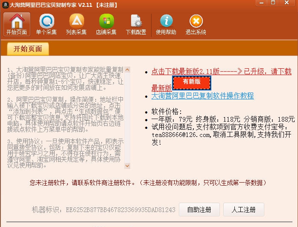Maximize the window
This screenshot has height=227, width=298.
(x=273, y=3)
